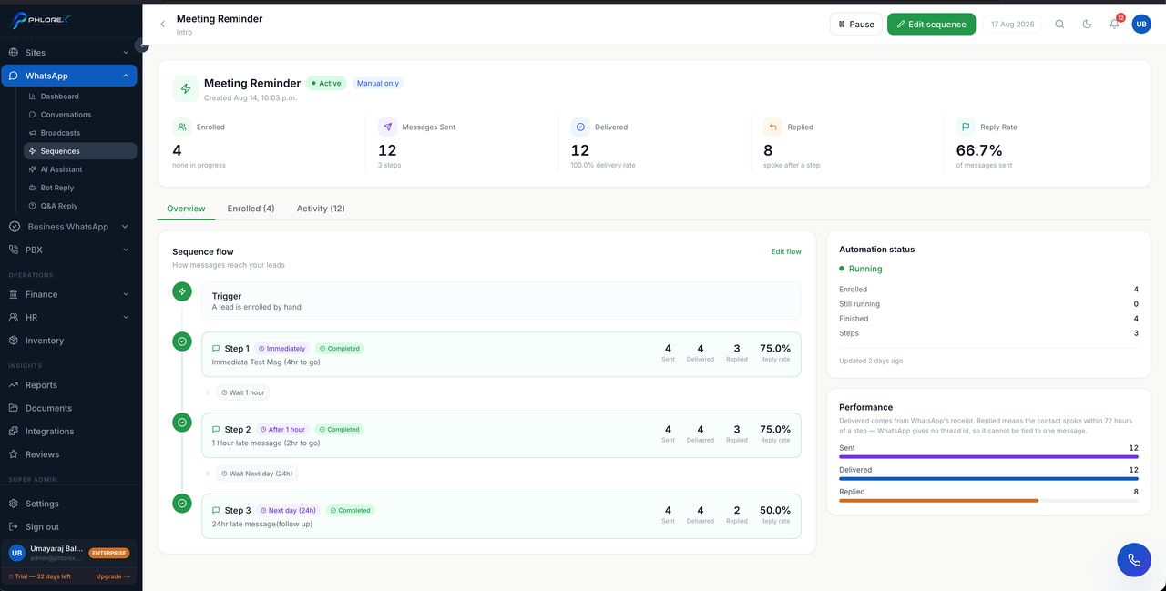Switch to the Enrolled (4) tab
Image resolution: width=1166 pixels, height=591 pixels.
point(251,209)
